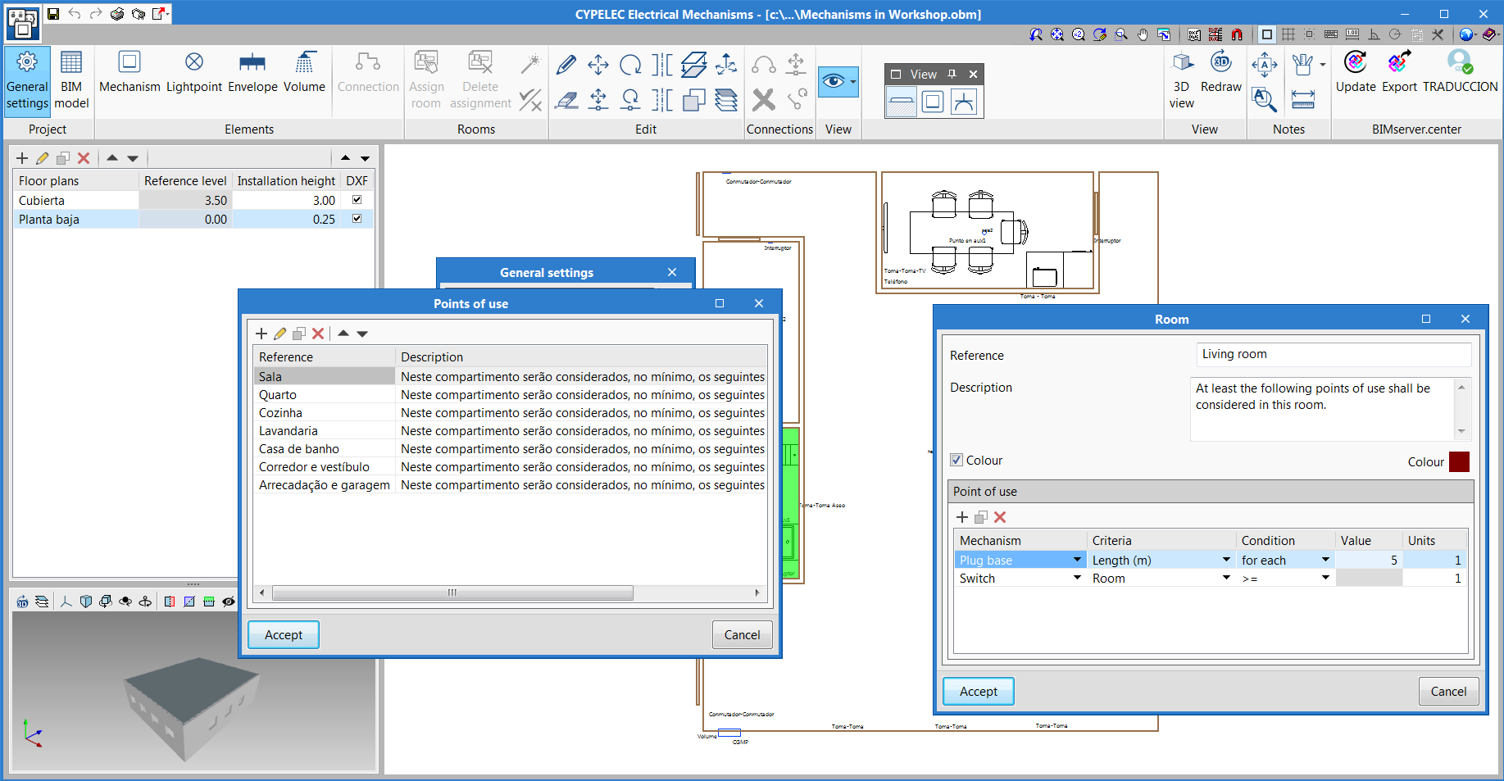Click Cancel in Points of use dialog

(742, 635)
